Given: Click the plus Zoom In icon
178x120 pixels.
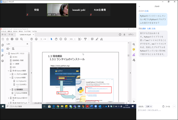Looking at the screenshot, I should click(x=65, y=39).
